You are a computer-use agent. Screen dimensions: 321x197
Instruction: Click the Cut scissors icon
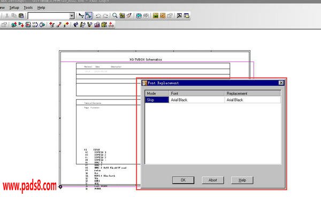(x=7, y=16)
